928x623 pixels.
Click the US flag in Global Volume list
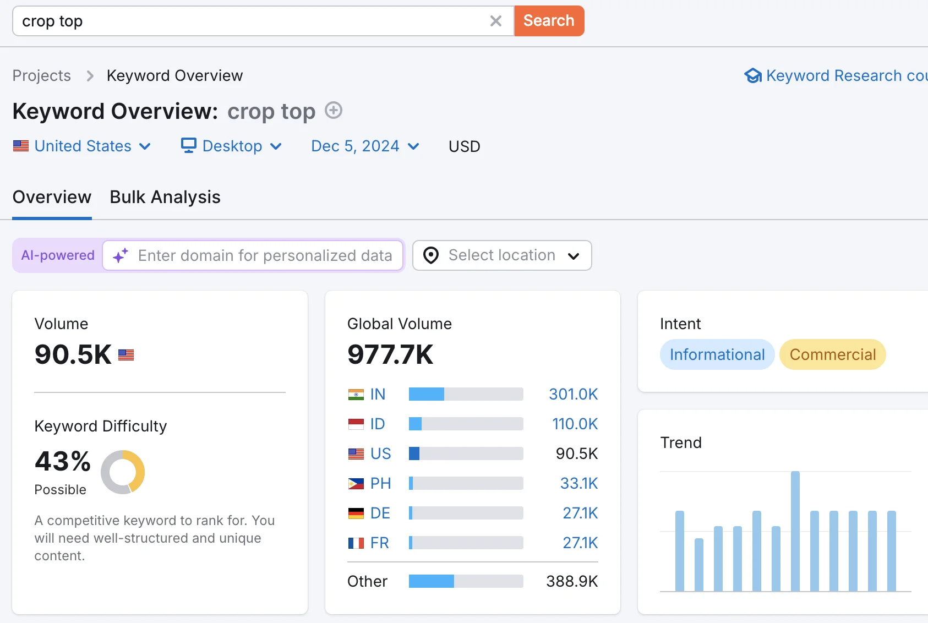[x=356, y=454]
